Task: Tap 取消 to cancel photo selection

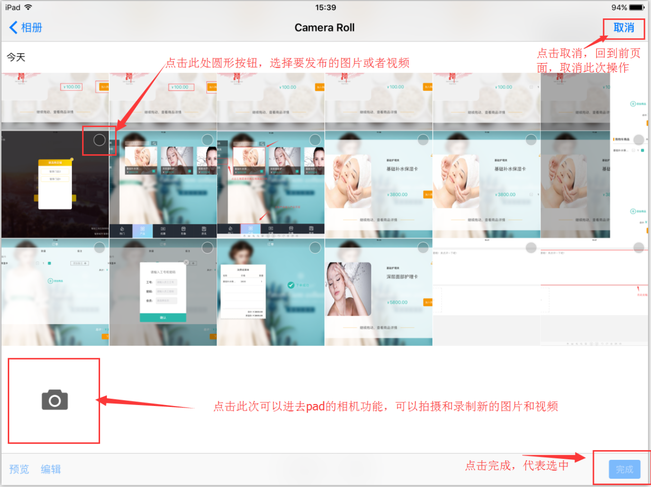Action: click(624, 28)
